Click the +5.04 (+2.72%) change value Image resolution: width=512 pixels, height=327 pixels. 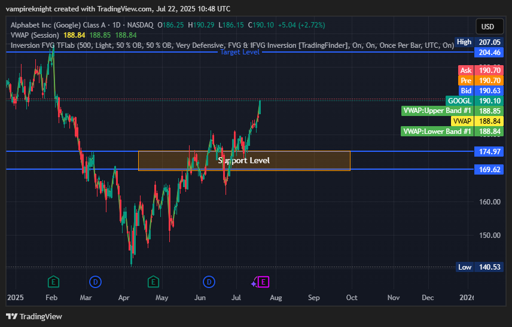pyautogui.click(x=301, y=25)
